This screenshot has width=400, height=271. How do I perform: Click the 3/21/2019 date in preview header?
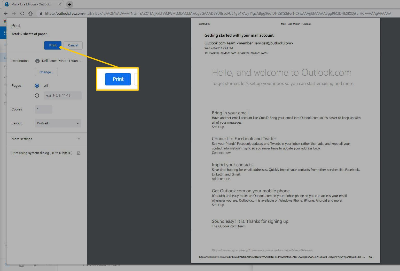(205, 24)
